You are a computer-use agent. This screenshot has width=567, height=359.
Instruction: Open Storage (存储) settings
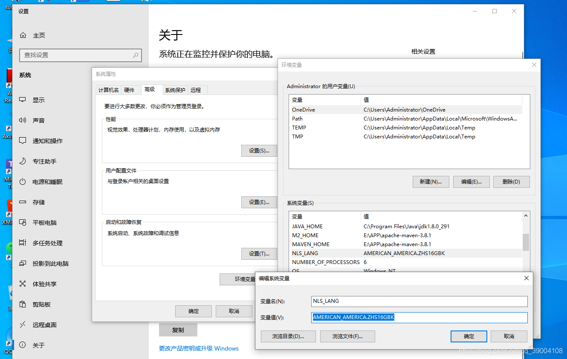[x=39, y=202]
